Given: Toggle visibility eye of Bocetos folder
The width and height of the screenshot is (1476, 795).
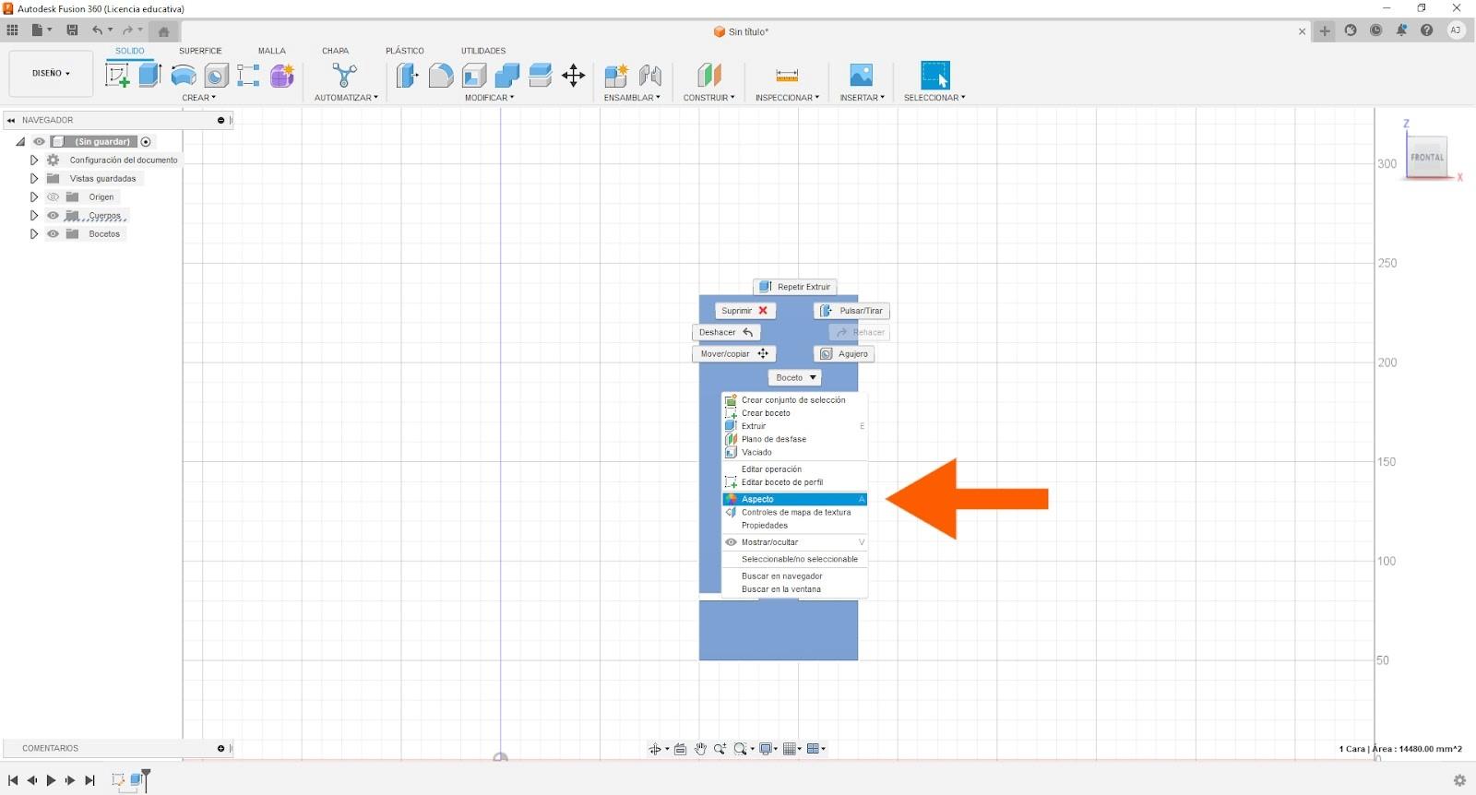Looking at the screenshot, I should tap(53, 234).
